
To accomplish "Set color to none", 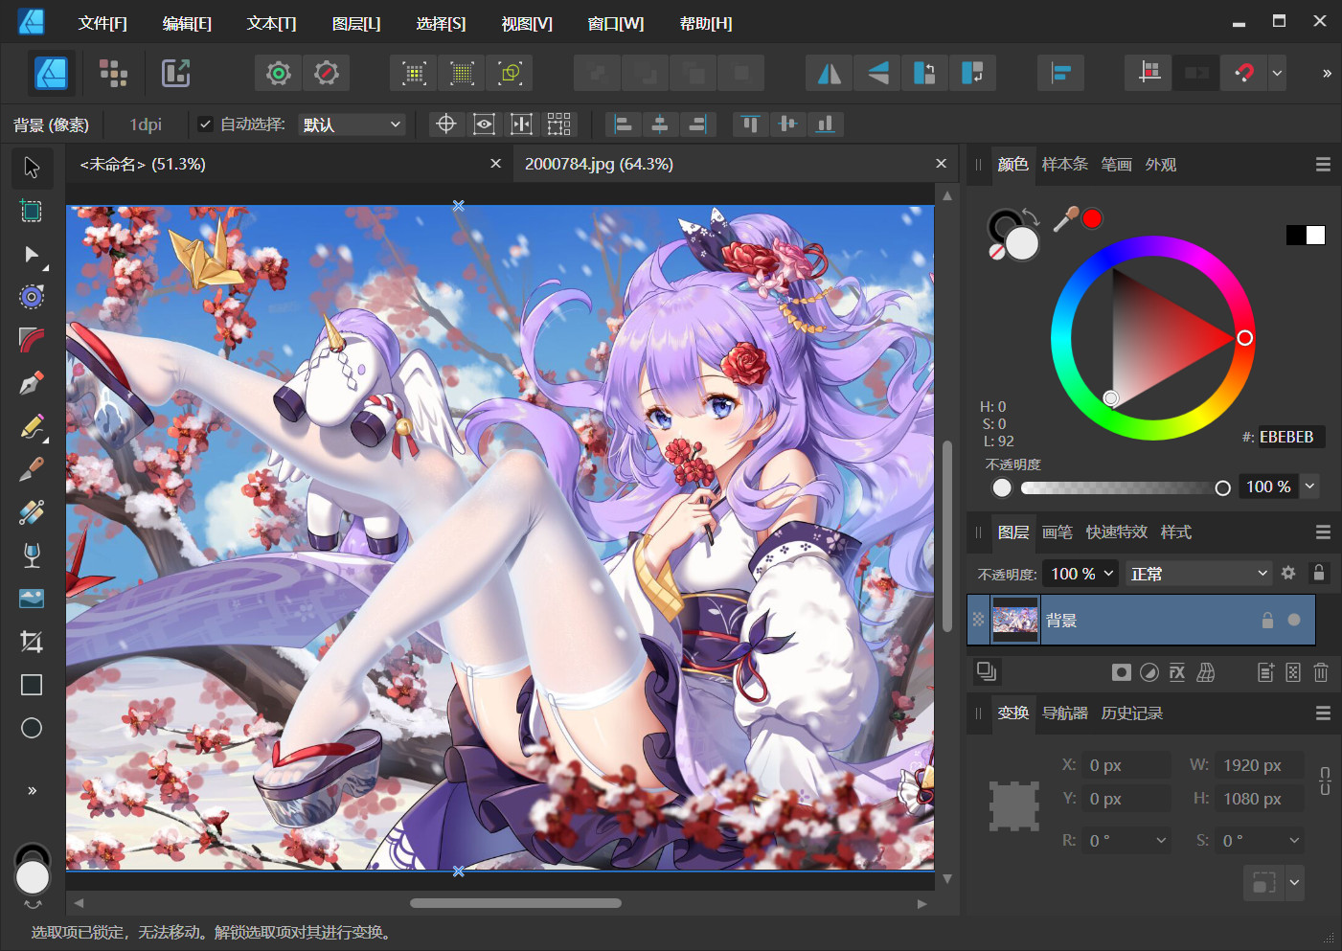I will click(x=997, y=252).
